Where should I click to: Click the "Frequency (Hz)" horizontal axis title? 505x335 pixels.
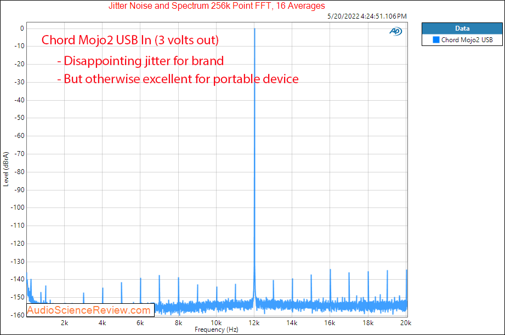click(217, 330)
